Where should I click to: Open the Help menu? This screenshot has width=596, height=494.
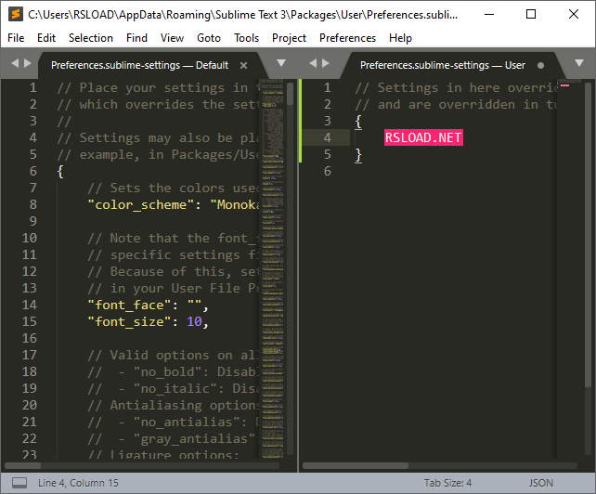pos(400,38)
